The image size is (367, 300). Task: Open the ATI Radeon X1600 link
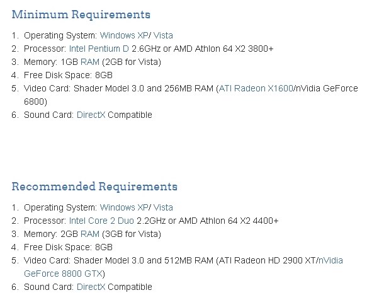(256, 88)
